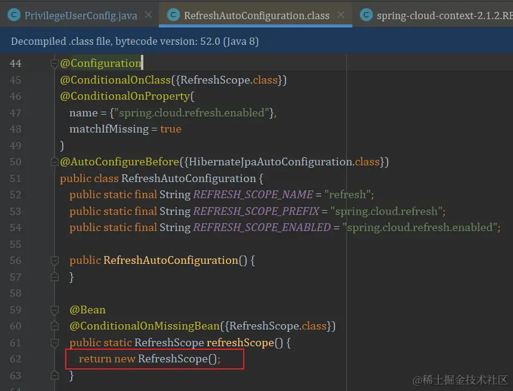Click RefreshScope.class on line 45
The height and width of the screenshot is (391, 513).
229,80
